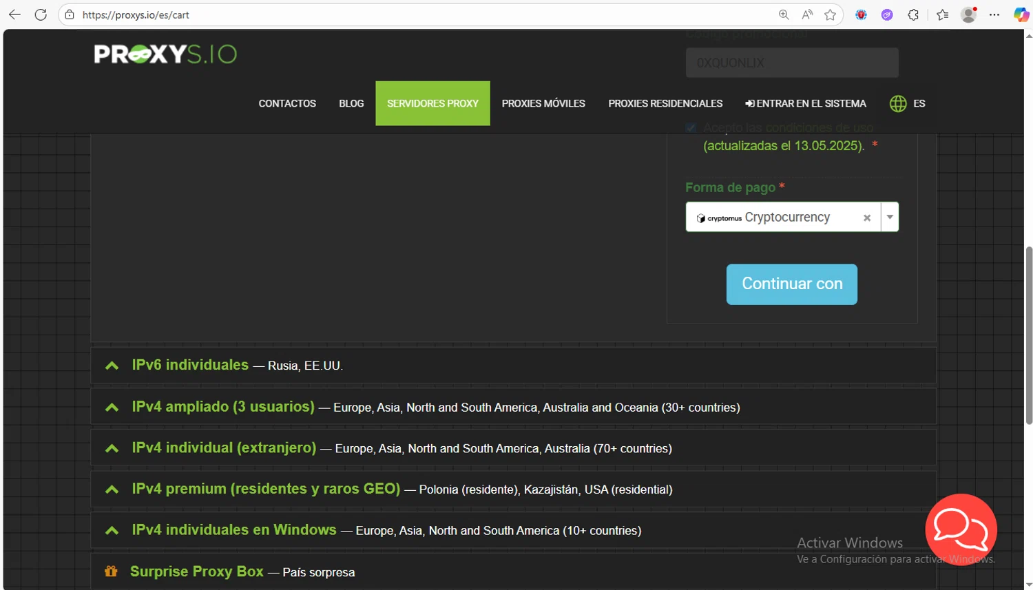Click 'Rusia, EE.UU.' text
The image size is (1033, 590).
305,366
